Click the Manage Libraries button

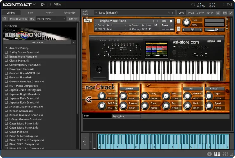click(19, 19)
